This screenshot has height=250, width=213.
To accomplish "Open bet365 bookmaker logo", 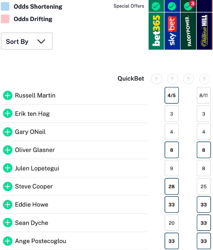I will (156, 31).
